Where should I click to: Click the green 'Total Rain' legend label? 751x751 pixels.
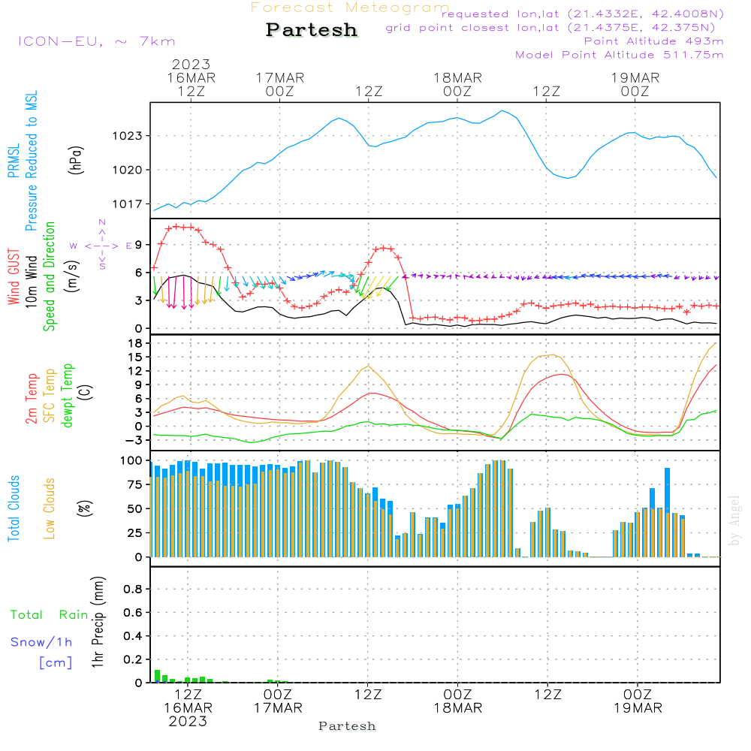50,615
